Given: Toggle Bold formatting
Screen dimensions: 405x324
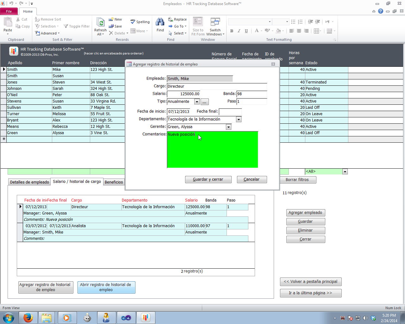Looking at the screenshot, I should (x=232, y=31).
